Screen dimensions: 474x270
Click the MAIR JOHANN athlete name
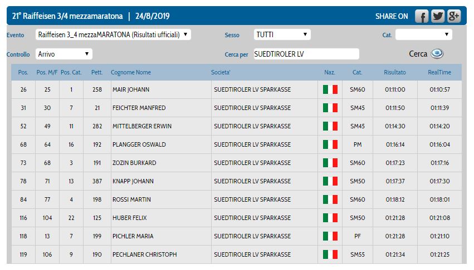pyautogui.click(x=131, y=89)
